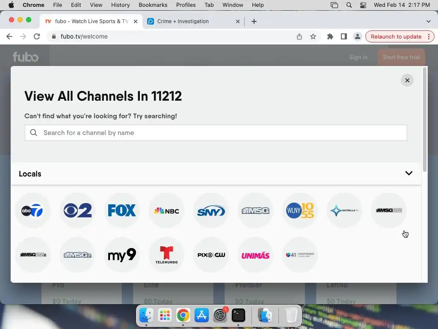
Task: Open the File menu
Action: click(x=58, y=5)
